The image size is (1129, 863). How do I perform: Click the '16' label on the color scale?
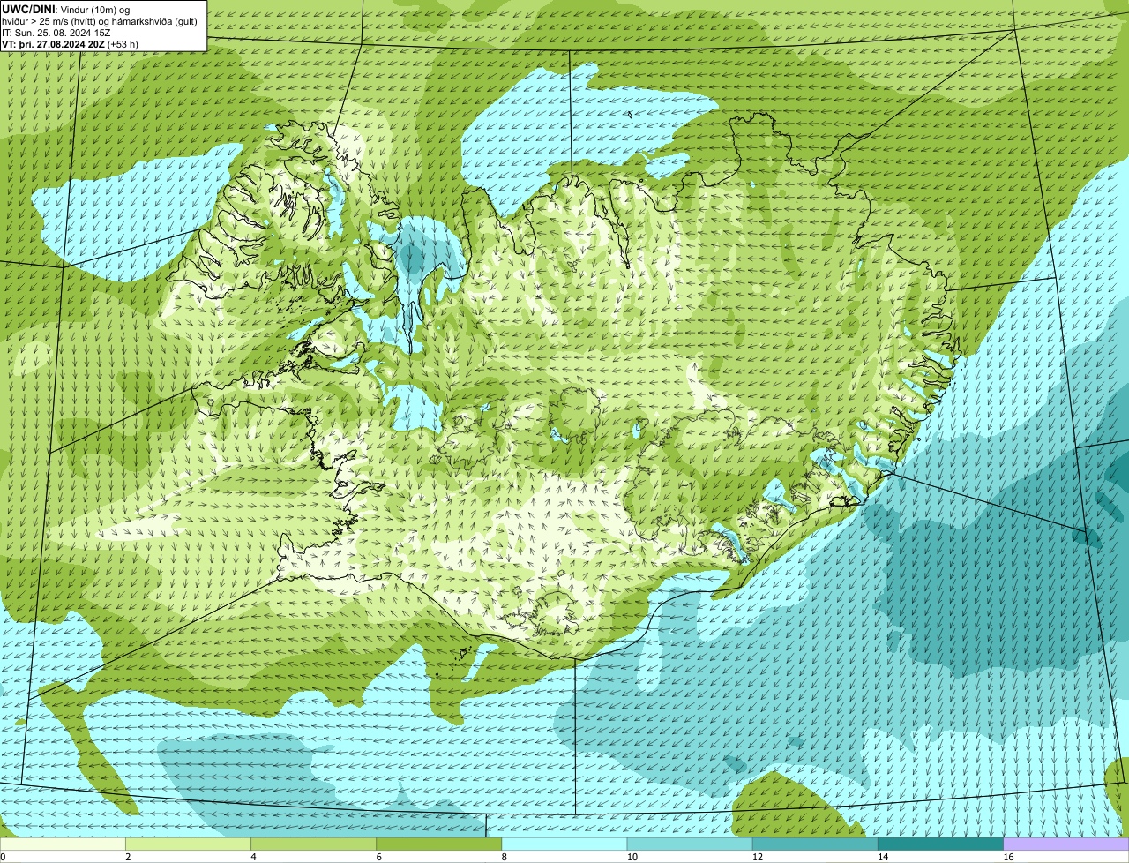click(1008, 857)
